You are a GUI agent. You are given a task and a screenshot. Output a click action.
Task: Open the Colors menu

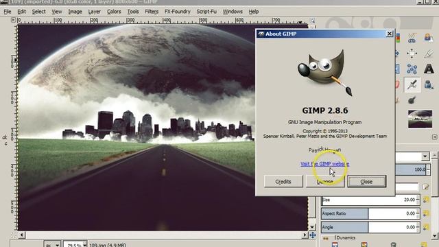(114, 12)
